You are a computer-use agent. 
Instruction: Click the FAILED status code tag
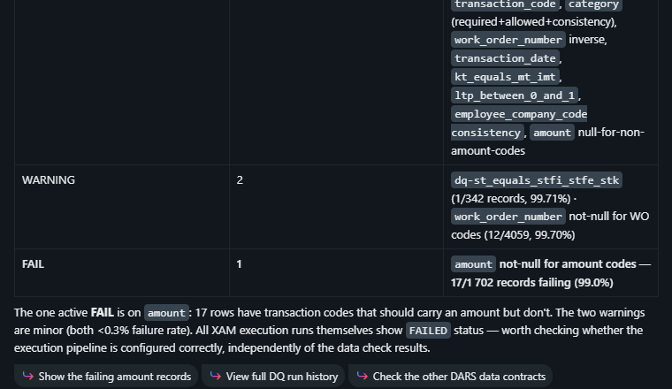(x=428, y=331)
